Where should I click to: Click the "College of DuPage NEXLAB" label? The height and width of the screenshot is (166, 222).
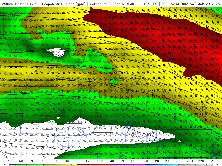click(x=112, y=4)
